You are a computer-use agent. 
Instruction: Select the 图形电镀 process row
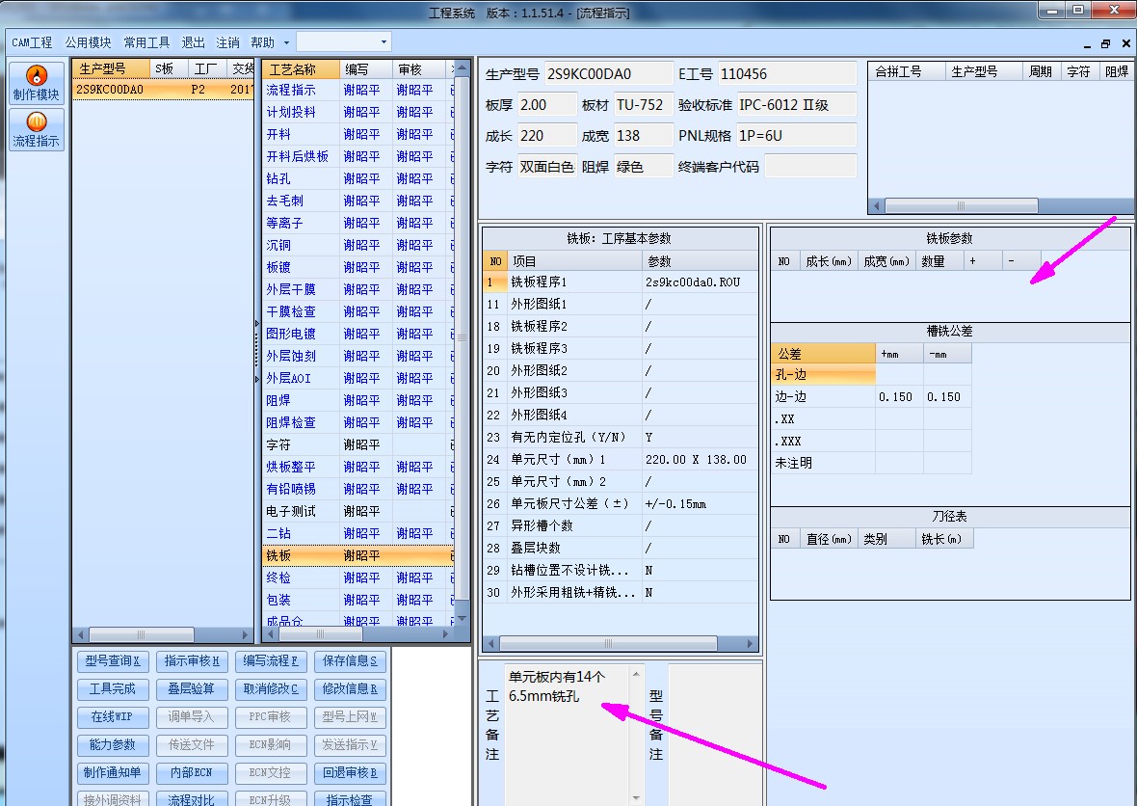(358, 334)
